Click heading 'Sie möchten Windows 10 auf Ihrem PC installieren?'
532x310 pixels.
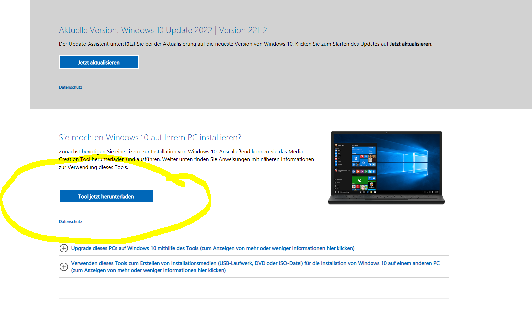coord(150,138)
